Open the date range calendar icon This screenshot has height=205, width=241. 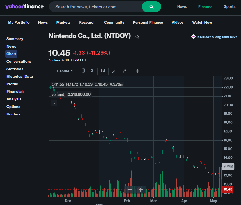click(x=103, y=71)
